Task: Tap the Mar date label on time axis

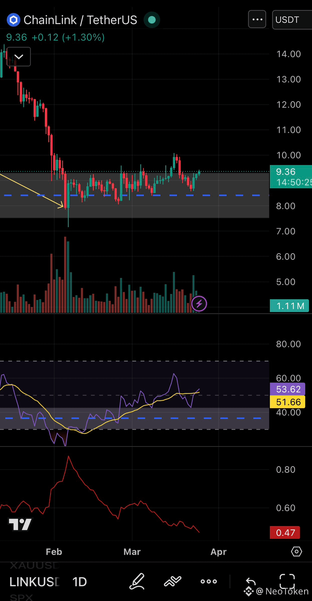Action: pos(132,552)
